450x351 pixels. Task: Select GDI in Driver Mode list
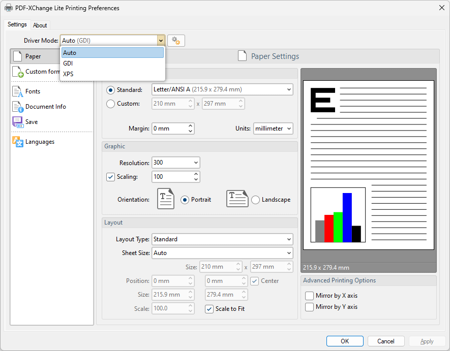point(112,63)
